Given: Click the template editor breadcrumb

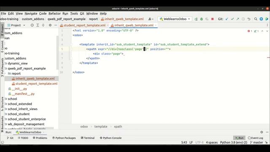Looking at the screenshot, I should point(101,127).
